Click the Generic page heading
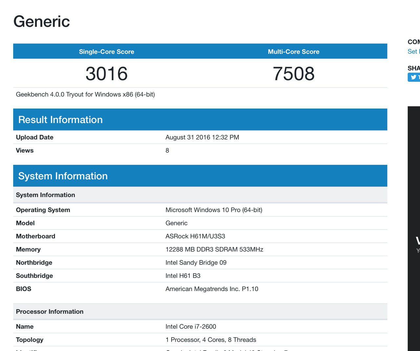Image resolution: width=420 pixels, height=351 pixels. coord(42,22)
